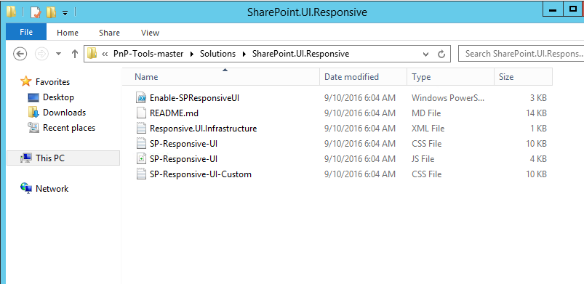Click the Properties quick access toolbar icon
Image resolution: width=584 pixels, height=284 pixels.
tap(35, 12)
